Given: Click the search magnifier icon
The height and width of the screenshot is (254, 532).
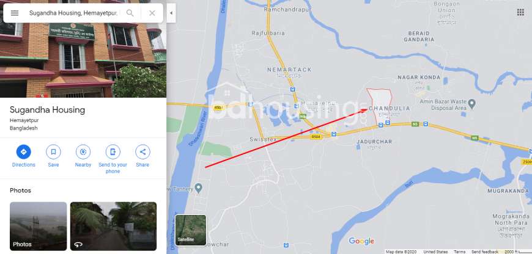Looking at the screenshot, I should click(130, 13).
